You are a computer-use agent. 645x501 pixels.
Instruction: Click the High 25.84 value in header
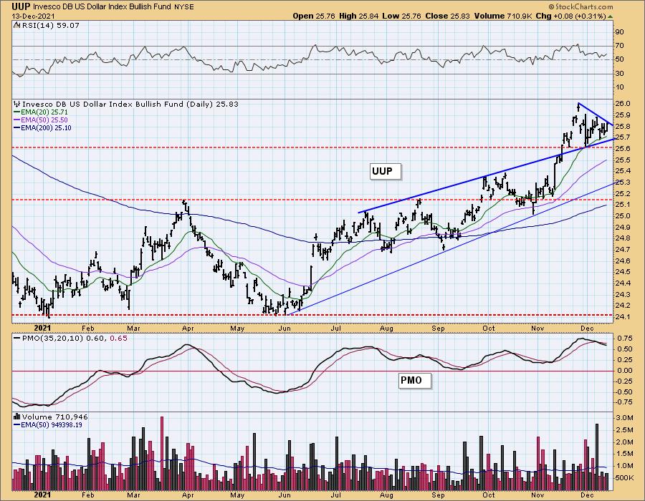(x=358, y=16)
